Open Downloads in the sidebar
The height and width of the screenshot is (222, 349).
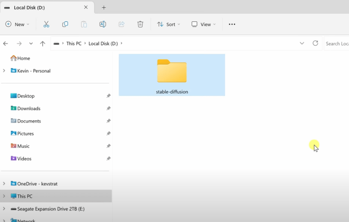point(29,109)
